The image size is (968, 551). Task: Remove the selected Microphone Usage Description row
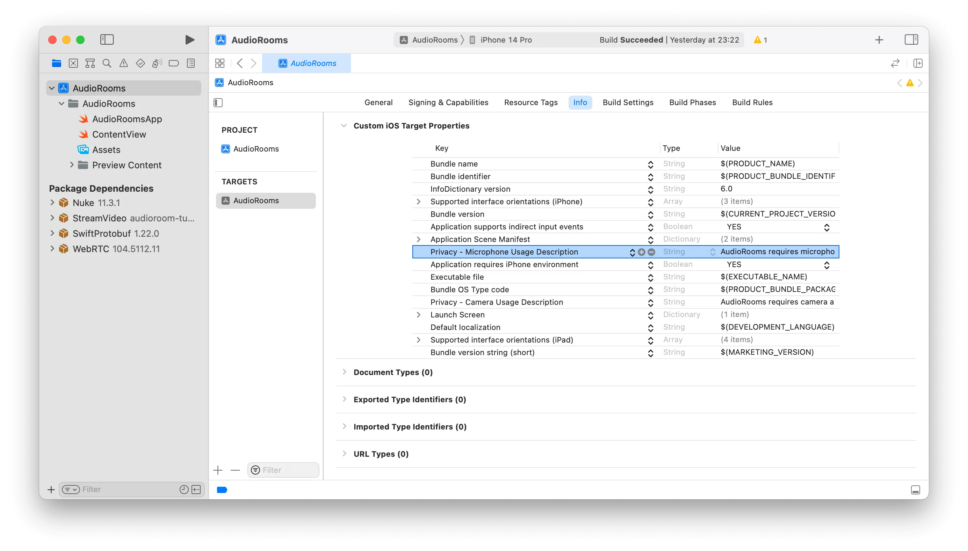(x=651, y=252)
